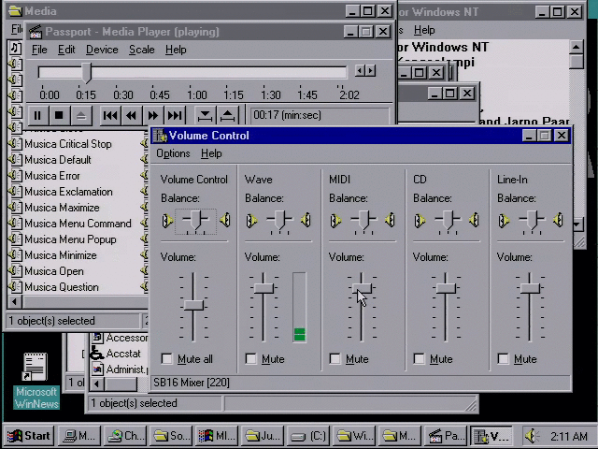Click right speaker icon of master balance

[225, 221]
